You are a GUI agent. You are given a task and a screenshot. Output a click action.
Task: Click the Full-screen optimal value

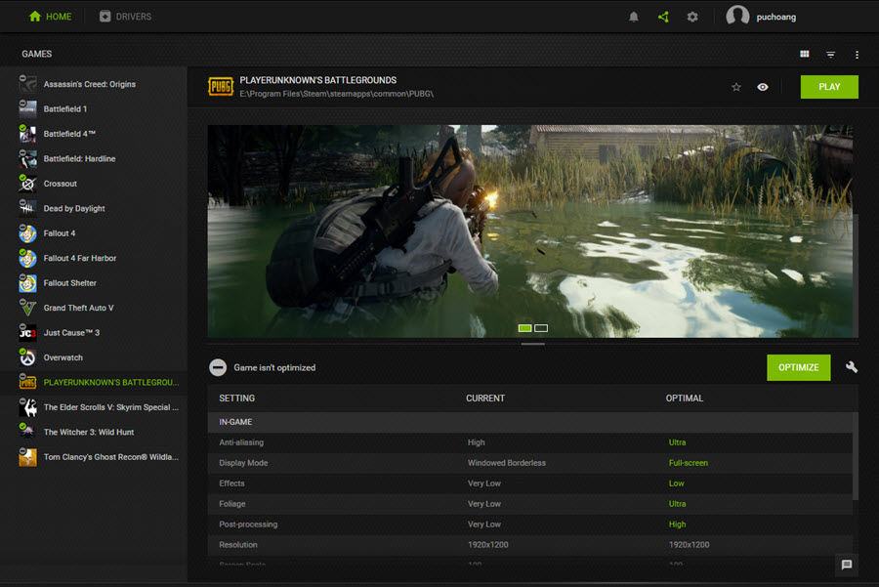pyautogui.click(x=688, y=463)
